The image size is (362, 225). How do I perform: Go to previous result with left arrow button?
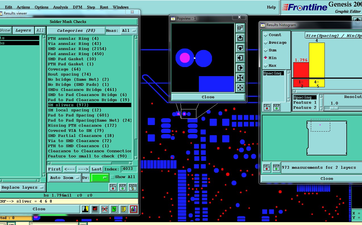pyautogui.click(x=69, y=169)
